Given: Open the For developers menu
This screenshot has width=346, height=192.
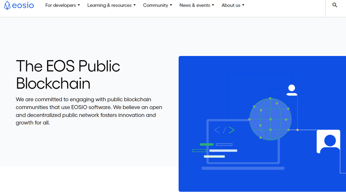Looking at the screenshot, I should [x=63, y=5].
